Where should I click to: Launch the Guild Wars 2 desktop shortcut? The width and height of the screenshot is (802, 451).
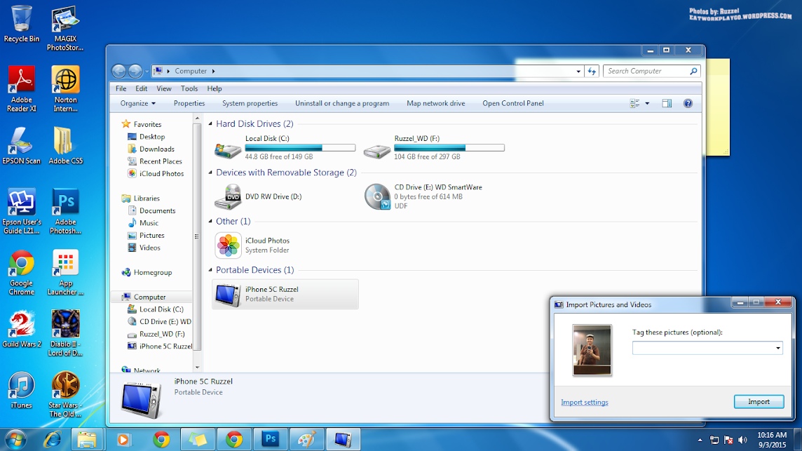coord(22,329)
